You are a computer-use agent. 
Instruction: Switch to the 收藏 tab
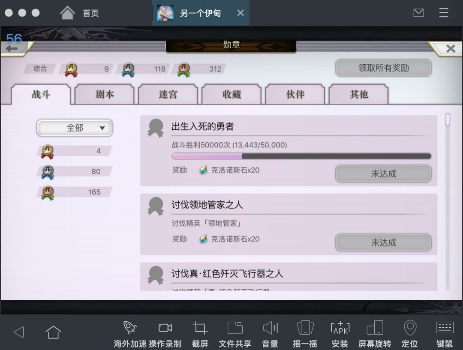(x=232, y=94)
